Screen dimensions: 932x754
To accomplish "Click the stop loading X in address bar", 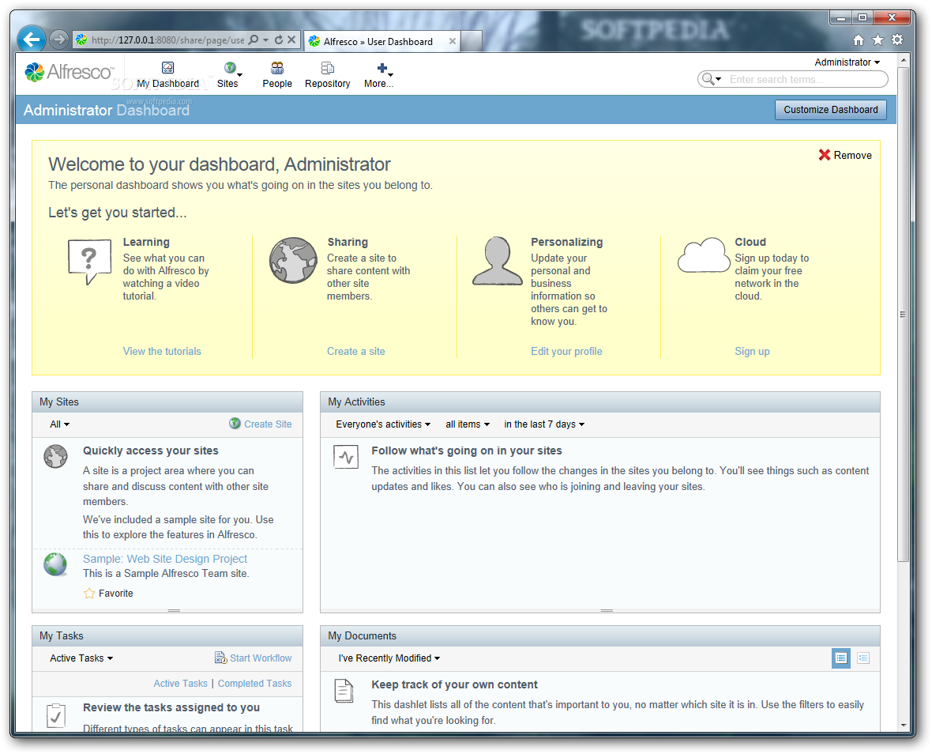I will [x=291, y=40].
